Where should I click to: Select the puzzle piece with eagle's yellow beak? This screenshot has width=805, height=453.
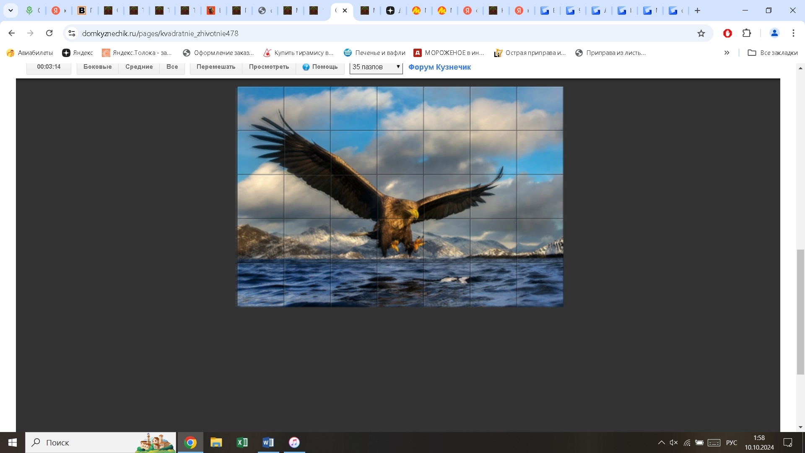click(x=400, y=196)
